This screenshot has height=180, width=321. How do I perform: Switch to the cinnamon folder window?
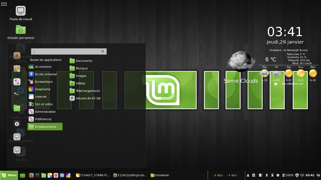(x=160, y=175)
